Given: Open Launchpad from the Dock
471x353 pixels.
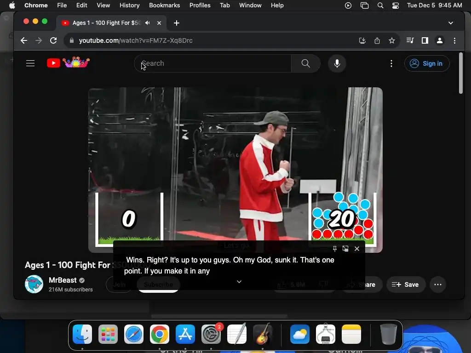Looking at the screenshot, I should coord(108,334).
